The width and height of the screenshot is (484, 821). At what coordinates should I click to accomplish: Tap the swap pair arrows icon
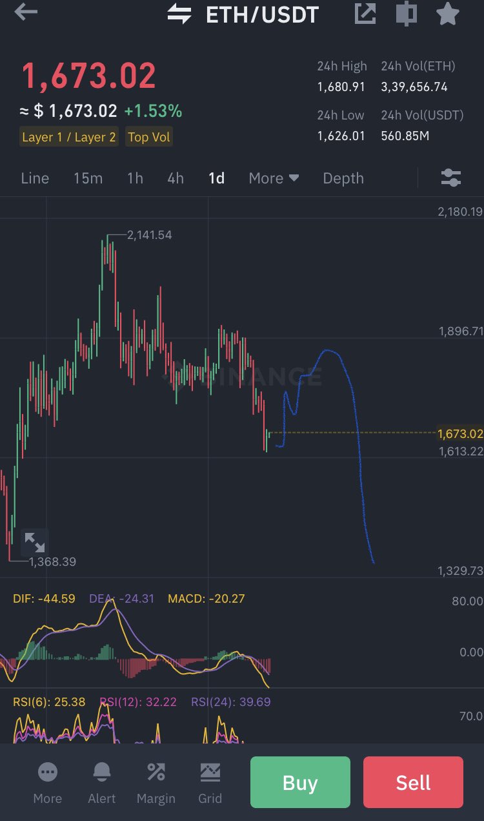(179, 14)
